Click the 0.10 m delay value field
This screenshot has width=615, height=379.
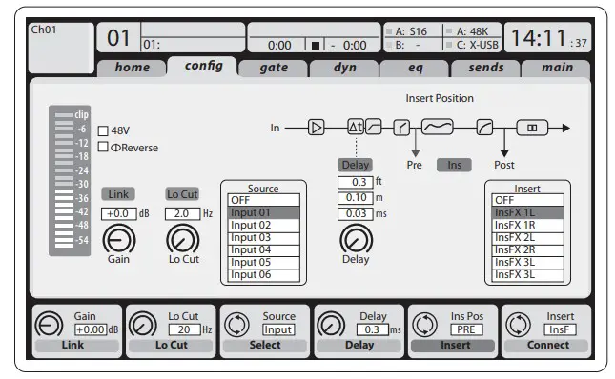tap(355, 198)
